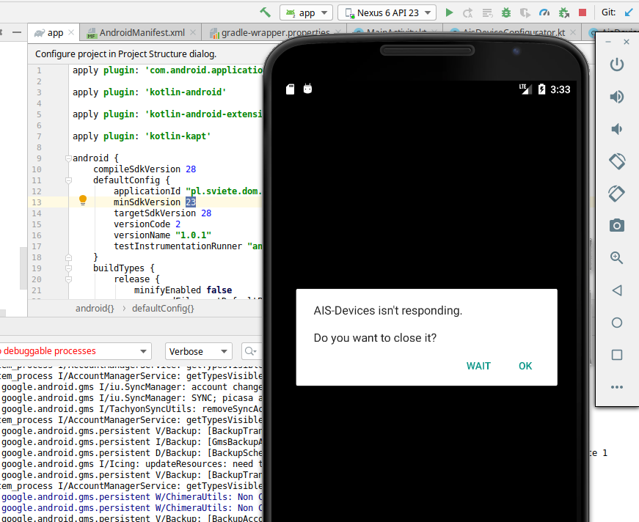Image resolution: width=639 pixels, height=522 pixels.
Task: Click the I/Icing updateResources log line
Action: pos(131,464)
